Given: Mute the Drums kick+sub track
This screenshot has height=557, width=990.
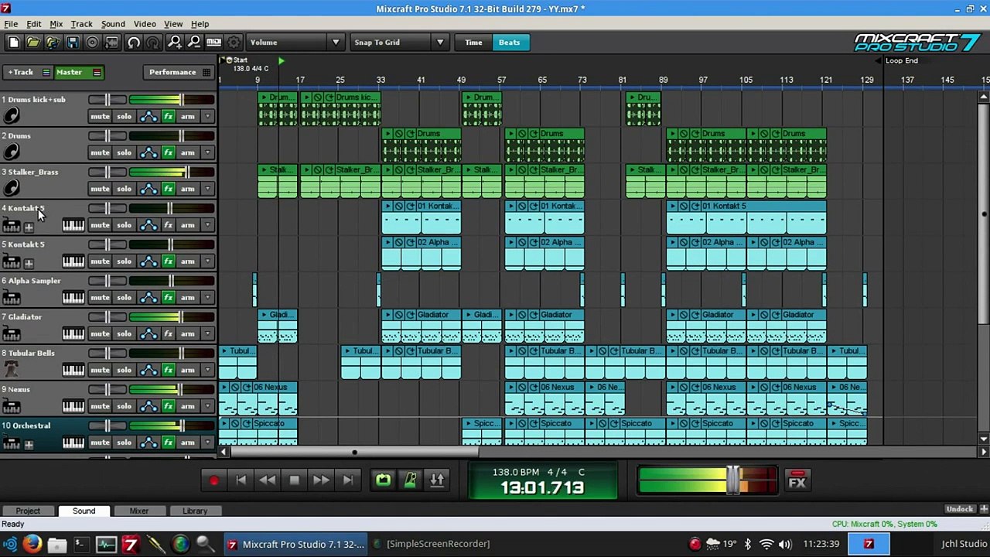Looking at the screenshot, I should (100, 116).
